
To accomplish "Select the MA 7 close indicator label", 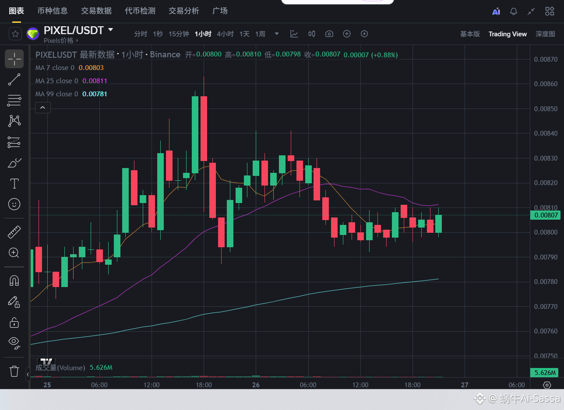I will pos(55,68).
